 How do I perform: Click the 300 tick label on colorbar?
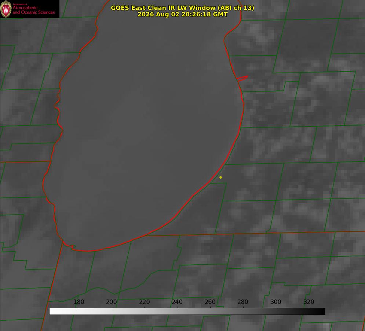276,302
